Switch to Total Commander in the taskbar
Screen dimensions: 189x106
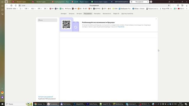[66, 104]
